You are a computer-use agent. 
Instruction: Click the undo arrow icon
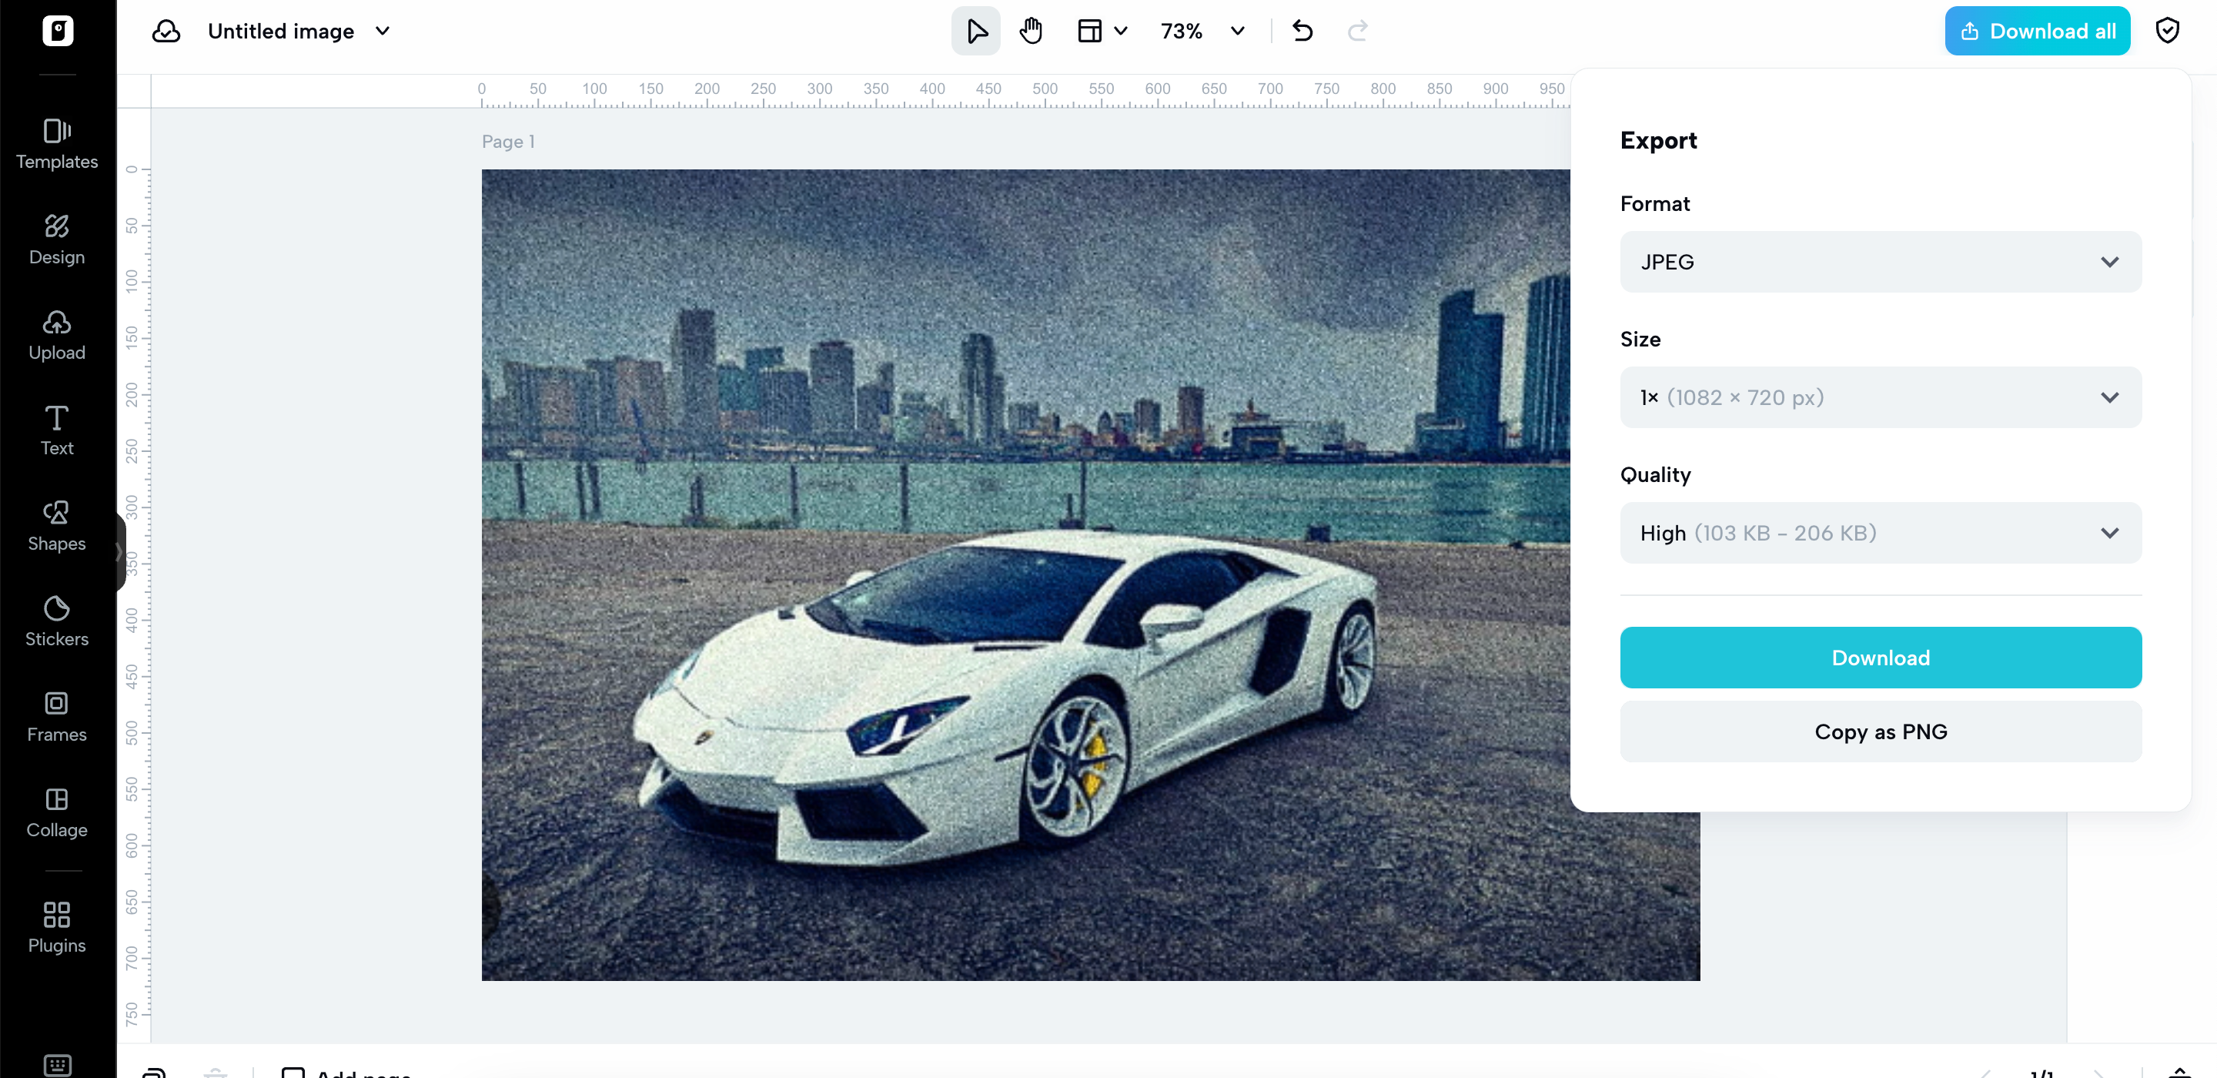(1302, 31)
